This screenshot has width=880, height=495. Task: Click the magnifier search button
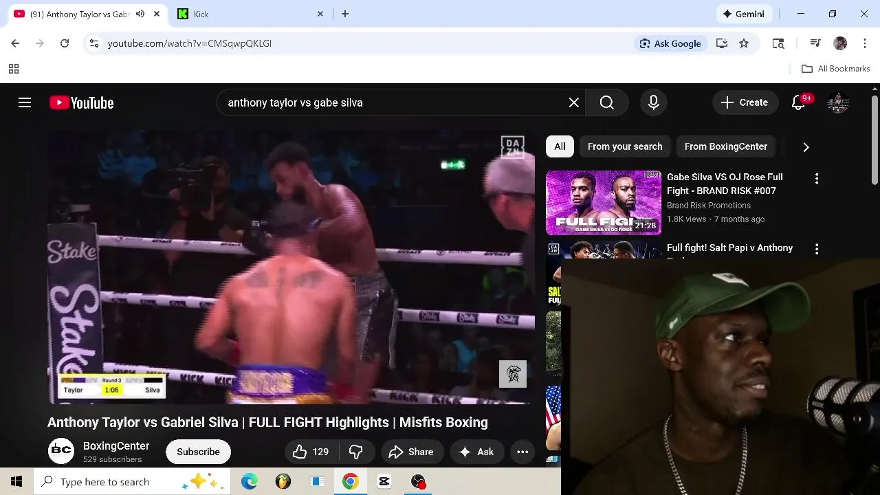click(x=606, y=102)
